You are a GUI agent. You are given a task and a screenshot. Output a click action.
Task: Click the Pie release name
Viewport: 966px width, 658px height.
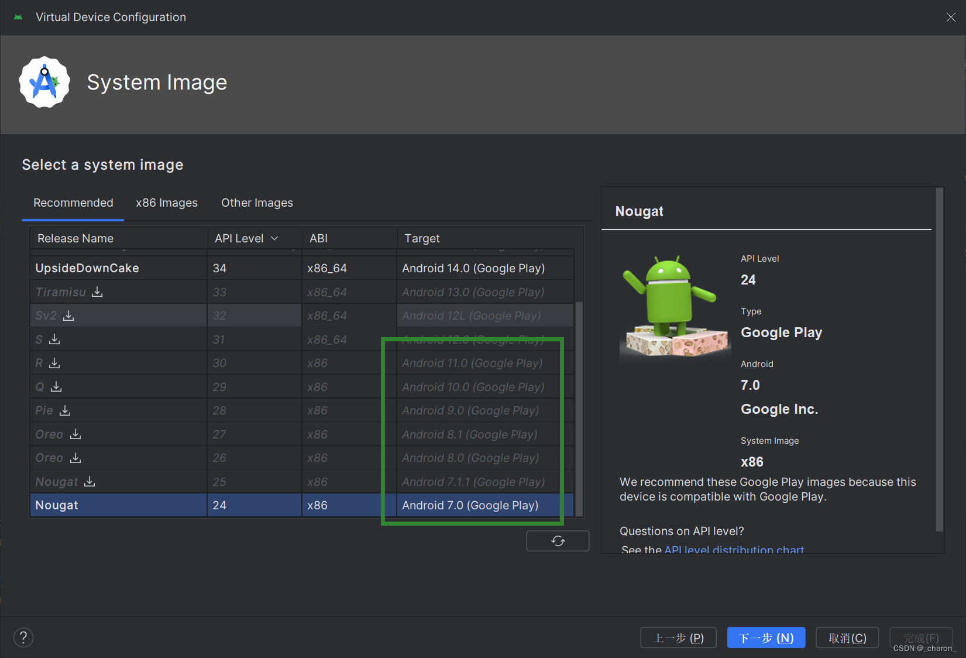[x=44, y=410]
